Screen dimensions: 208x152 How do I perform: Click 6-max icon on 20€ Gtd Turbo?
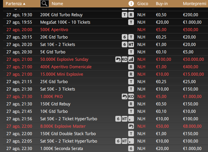[124, 37]
